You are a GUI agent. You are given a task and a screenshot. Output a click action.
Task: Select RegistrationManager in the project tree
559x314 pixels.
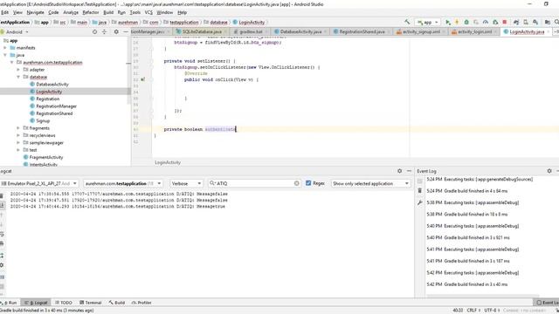pos(56,106)
